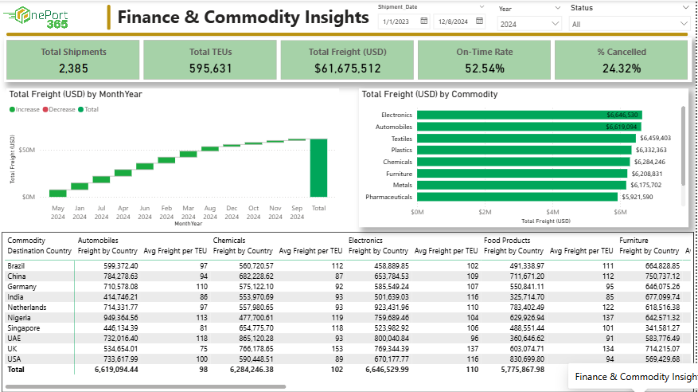The width and height of the screenshot is (698, 392).
Task: Select the China row label
Action: (x=17, y=276)
